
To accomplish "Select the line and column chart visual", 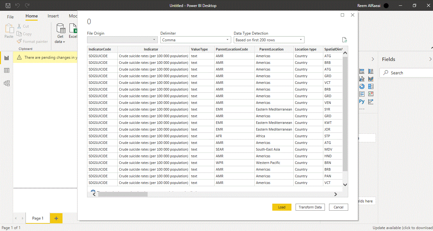I will 362,79.
